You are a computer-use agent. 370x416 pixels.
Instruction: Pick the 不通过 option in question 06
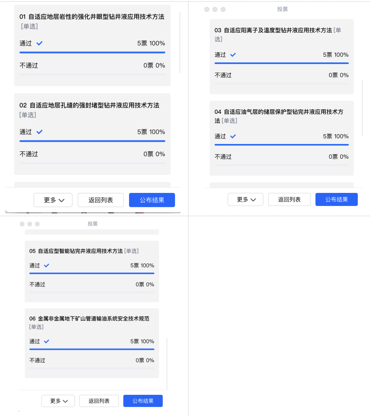coord(37,360)
